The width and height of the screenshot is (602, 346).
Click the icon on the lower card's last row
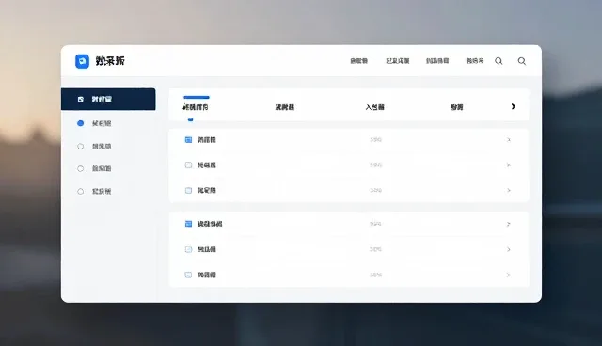click(188, 275)
